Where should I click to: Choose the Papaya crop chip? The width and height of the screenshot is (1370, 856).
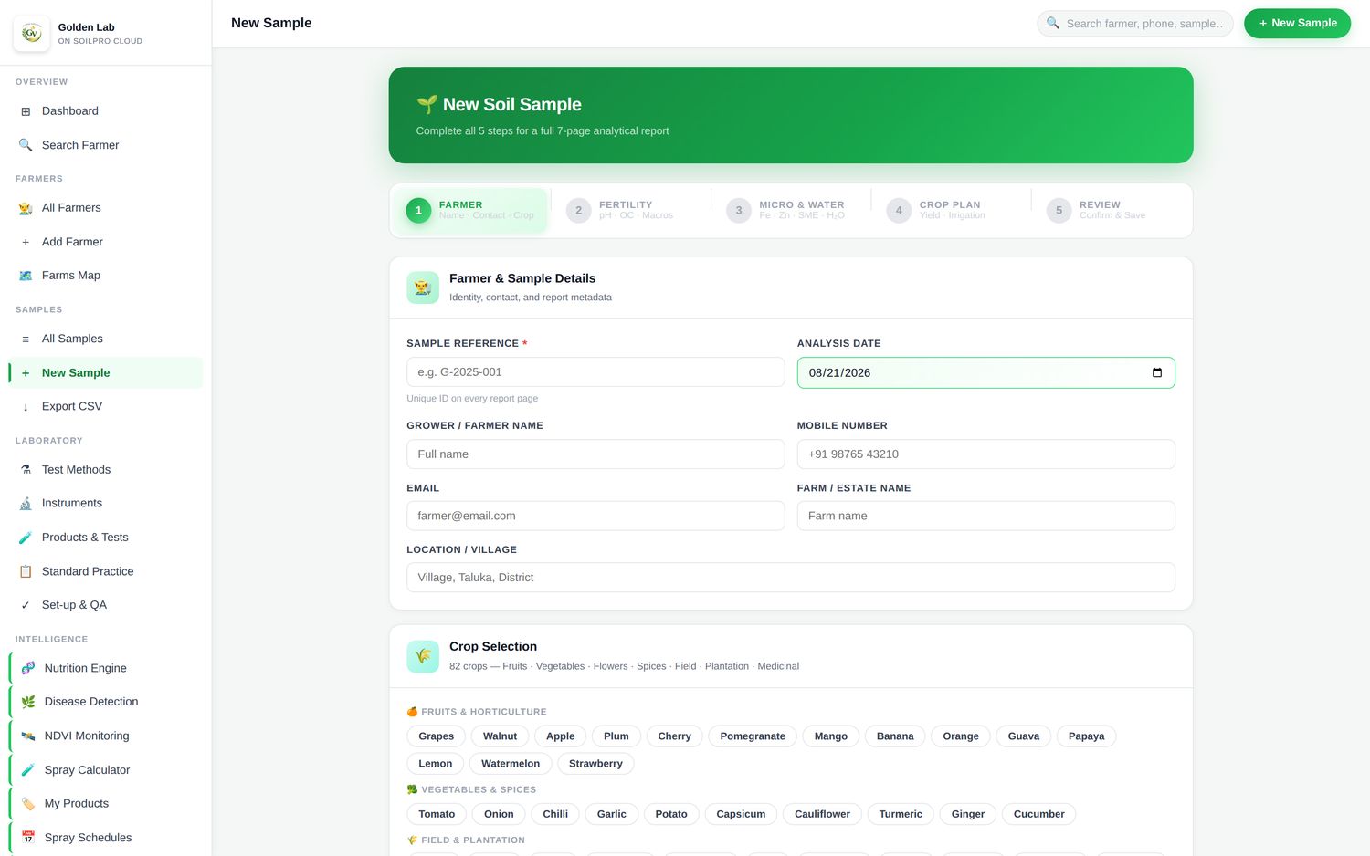pyautogui.click(x=1087, y=736)
